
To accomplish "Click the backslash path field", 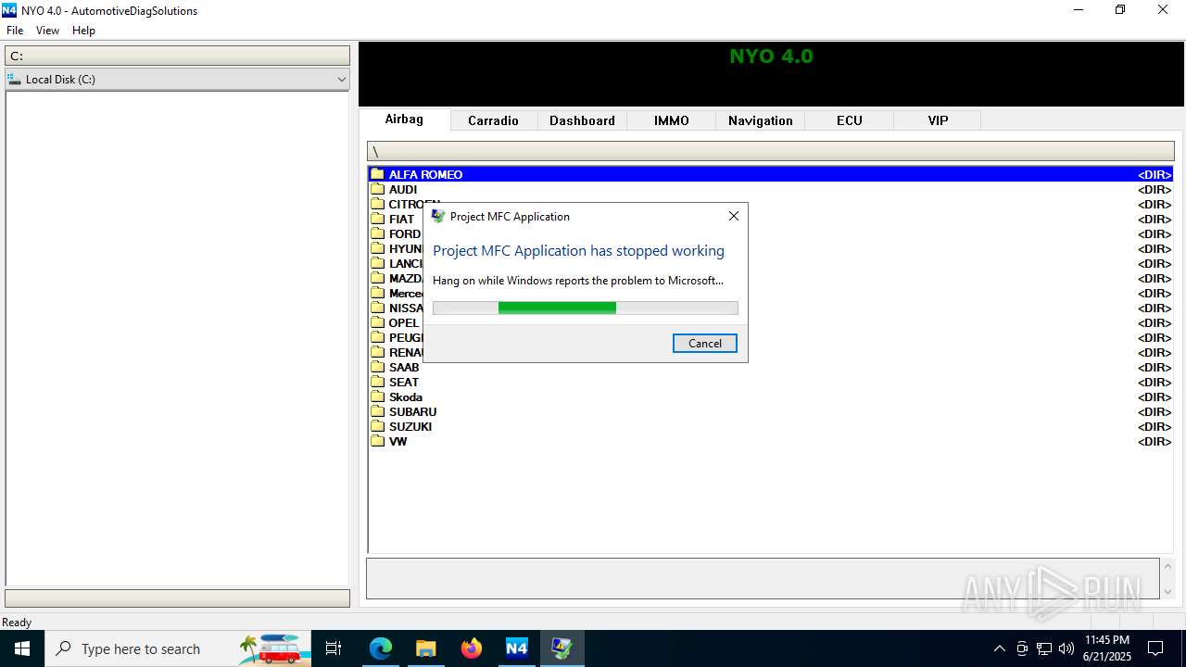I will click(771, 151).
